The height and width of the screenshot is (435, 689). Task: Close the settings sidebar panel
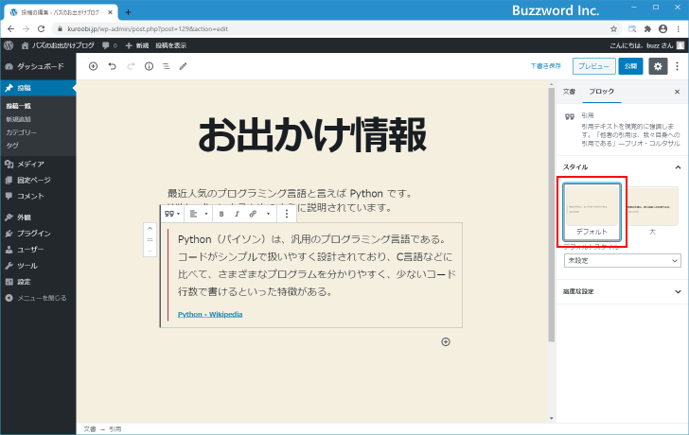(677, 92)
